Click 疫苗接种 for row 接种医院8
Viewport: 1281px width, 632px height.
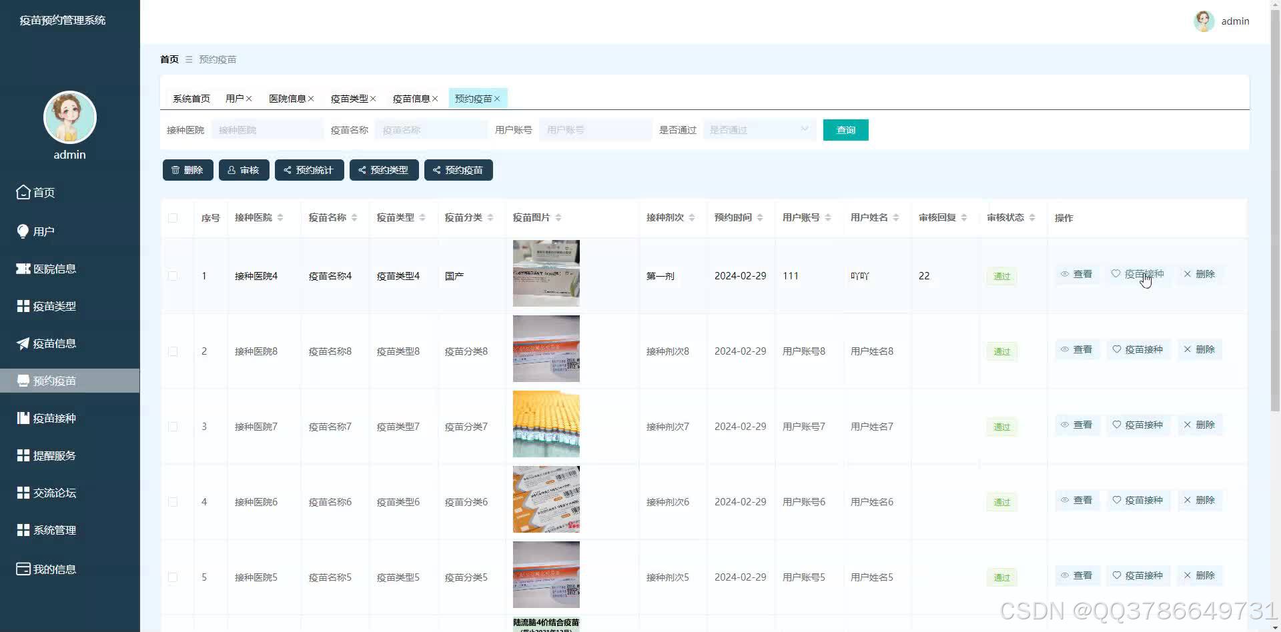coord(1138,349)
